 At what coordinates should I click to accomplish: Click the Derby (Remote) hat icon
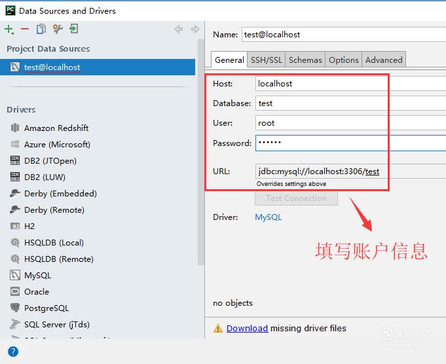(15, 209)
